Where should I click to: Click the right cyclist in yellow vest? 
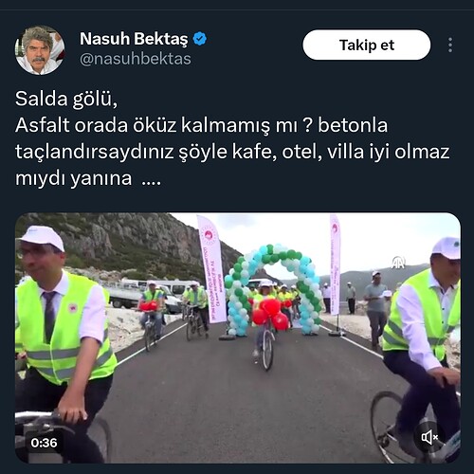(422, 348)
